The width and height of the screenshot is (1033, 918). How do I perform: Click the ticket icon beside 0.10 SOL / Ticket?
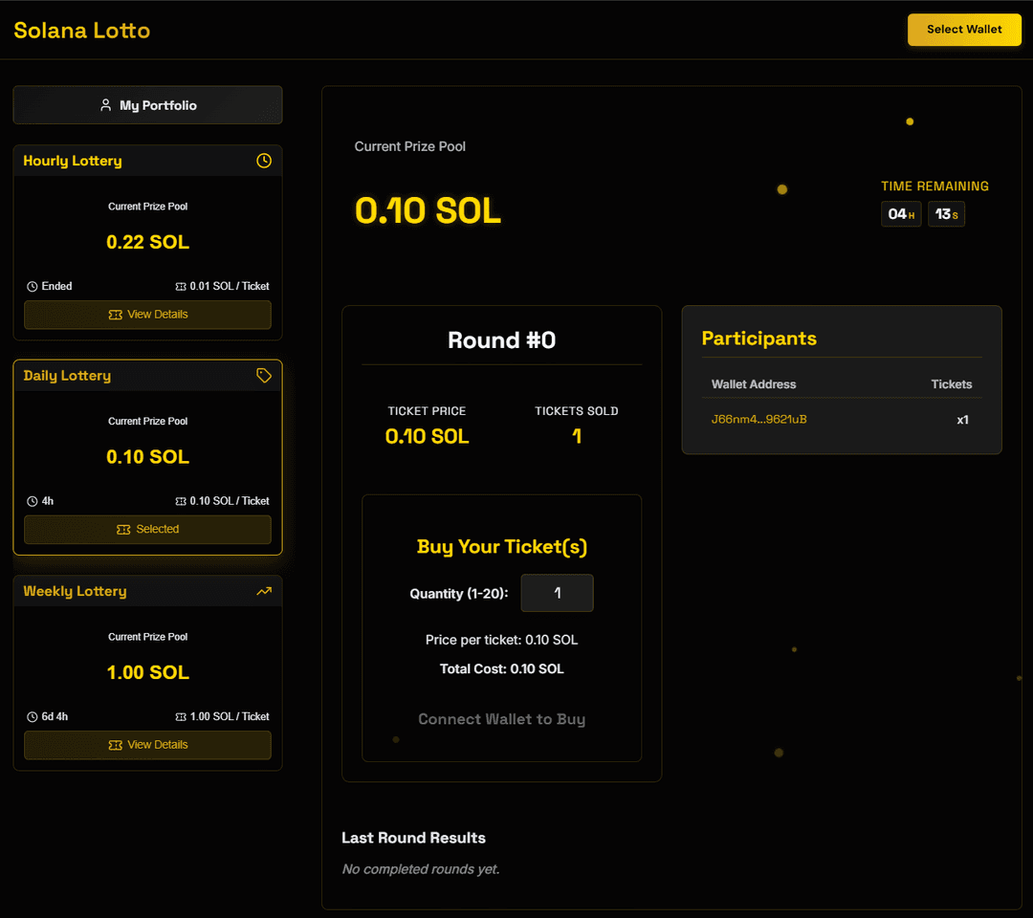(x=181, y=501)
